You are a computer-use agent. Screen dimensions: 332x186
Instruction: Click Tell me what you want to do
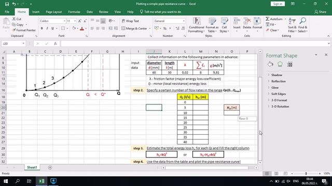coord(160,12)
